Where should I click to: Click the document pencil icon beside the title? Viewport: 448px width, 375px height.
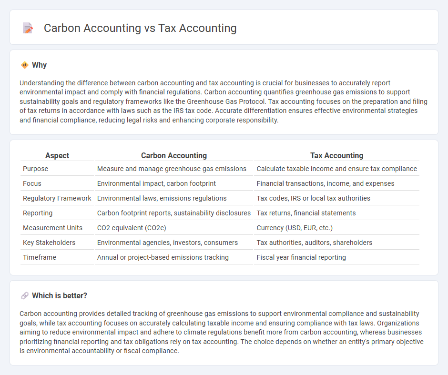[28, 28]
